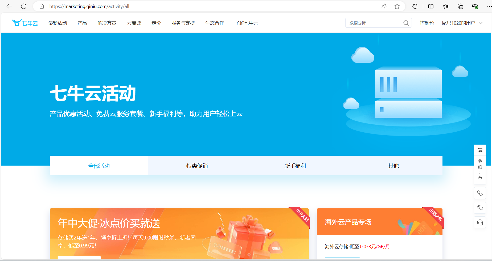Open browser settings and more menu
This screenshot has width=492, height=261.
pyautogui.click(x=489, y=6)
